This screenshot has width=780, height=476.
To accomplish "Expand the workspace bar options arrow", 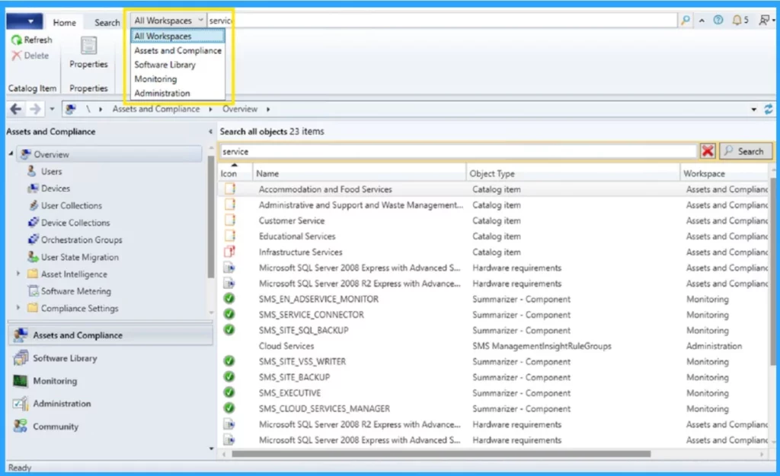I will pyautogui.click(x=212, y=449).
